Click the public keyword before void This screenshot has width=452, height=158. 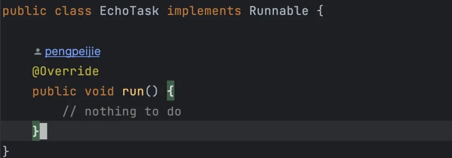54,92
